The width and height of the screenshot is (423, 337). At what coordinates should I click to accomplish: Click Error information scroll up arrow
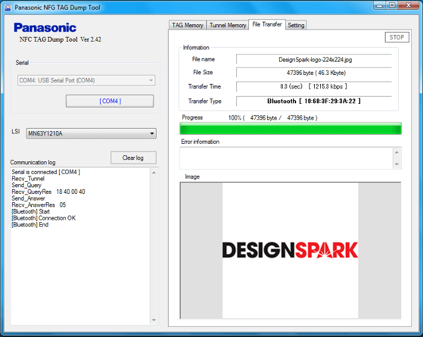pos(397,152)
